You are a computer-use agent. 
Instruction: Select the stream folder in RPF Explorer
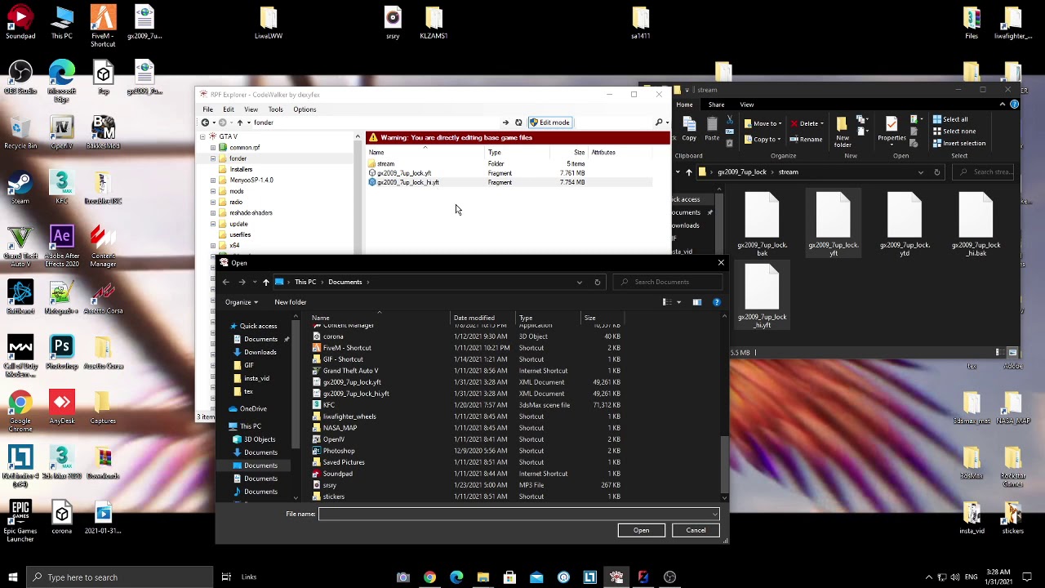point(510,164)
